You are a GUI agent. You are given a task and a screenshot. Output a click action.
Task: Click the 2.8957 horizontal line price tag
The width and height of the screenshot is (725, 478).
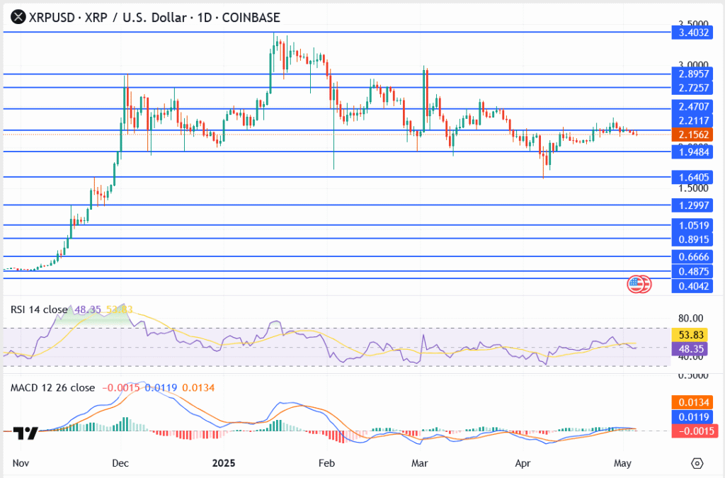(x=694, y=74)
